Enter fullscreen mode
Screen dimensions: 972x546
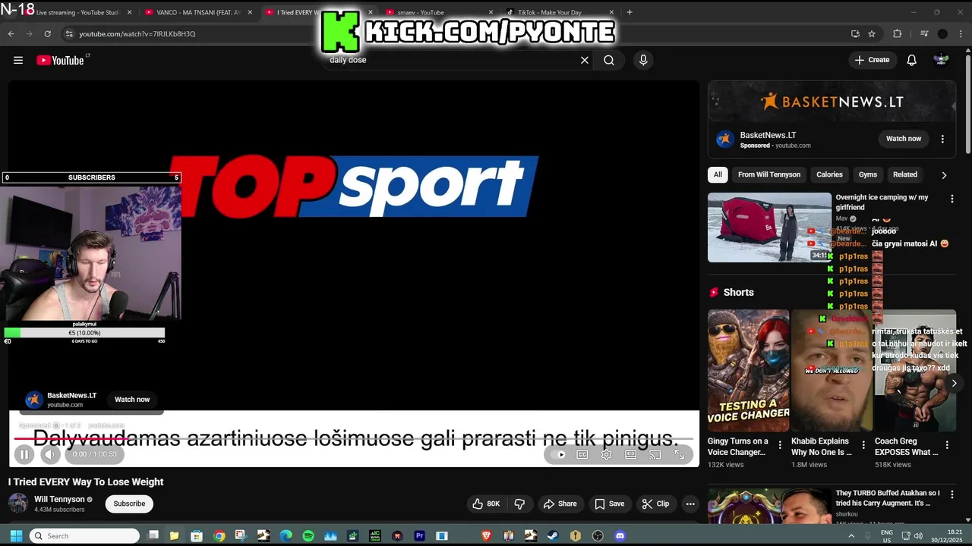(x=680, y=454)
